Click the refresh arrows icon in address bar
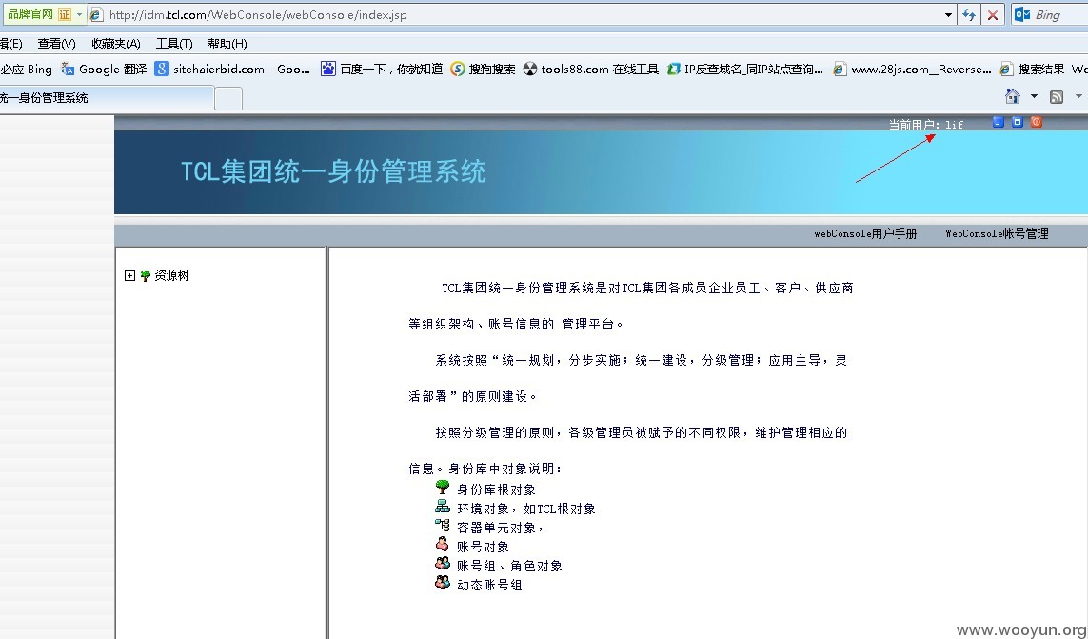The image size is (1088, 639). 969,14
